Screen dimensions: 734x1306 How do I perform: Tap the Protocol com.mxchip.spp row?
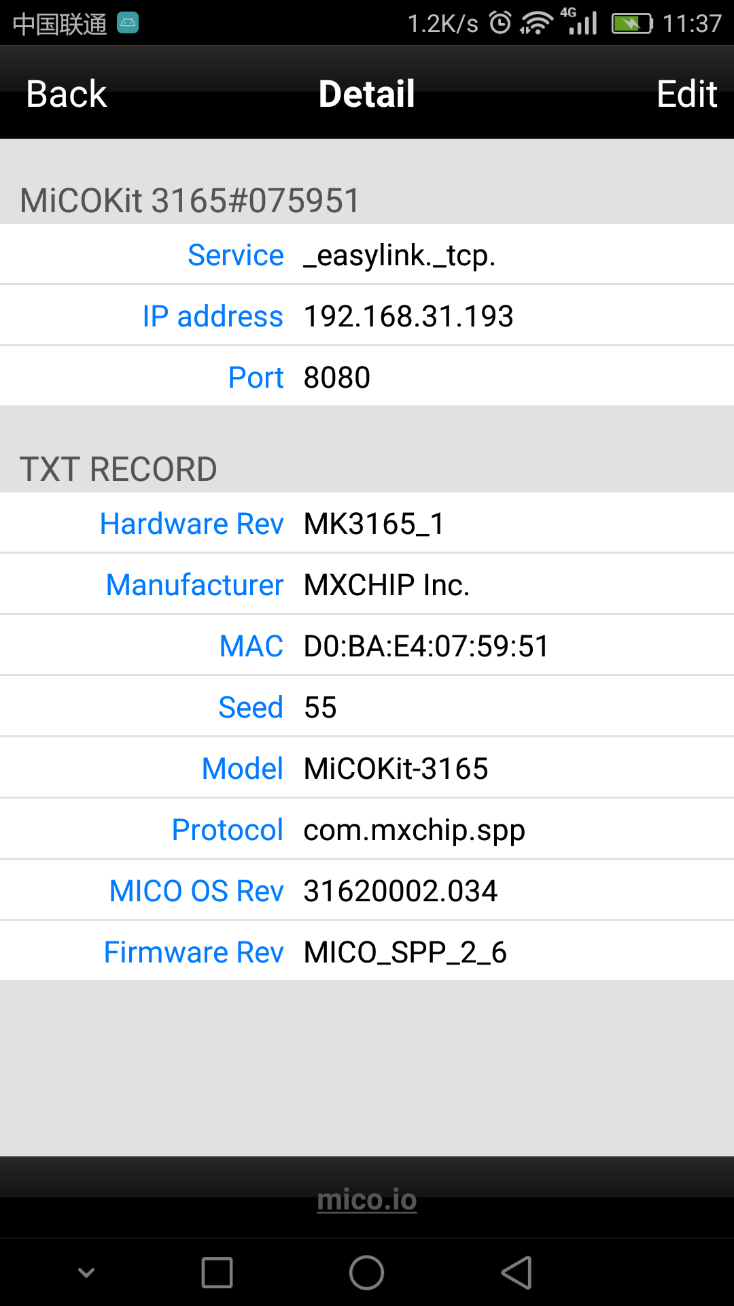click(367, 830)
